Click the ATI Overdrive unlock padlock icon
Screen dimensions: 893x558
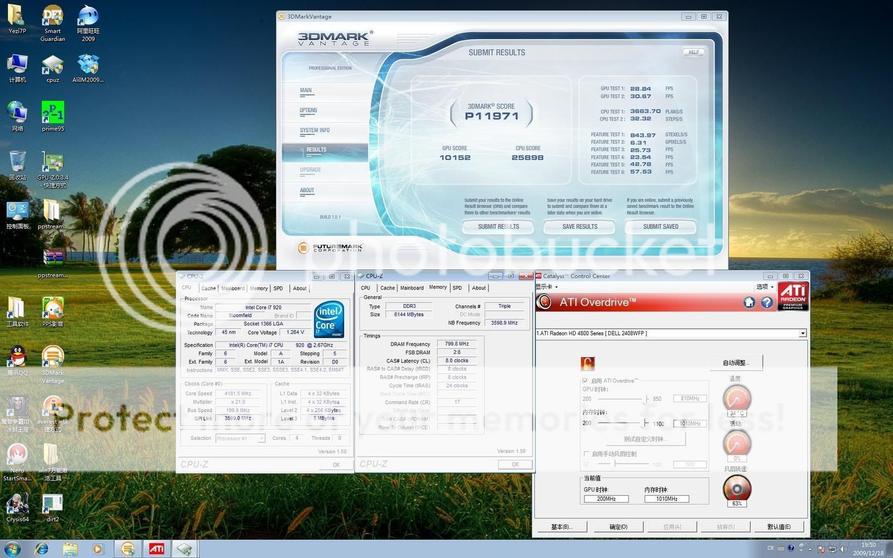tap(588, 363)
